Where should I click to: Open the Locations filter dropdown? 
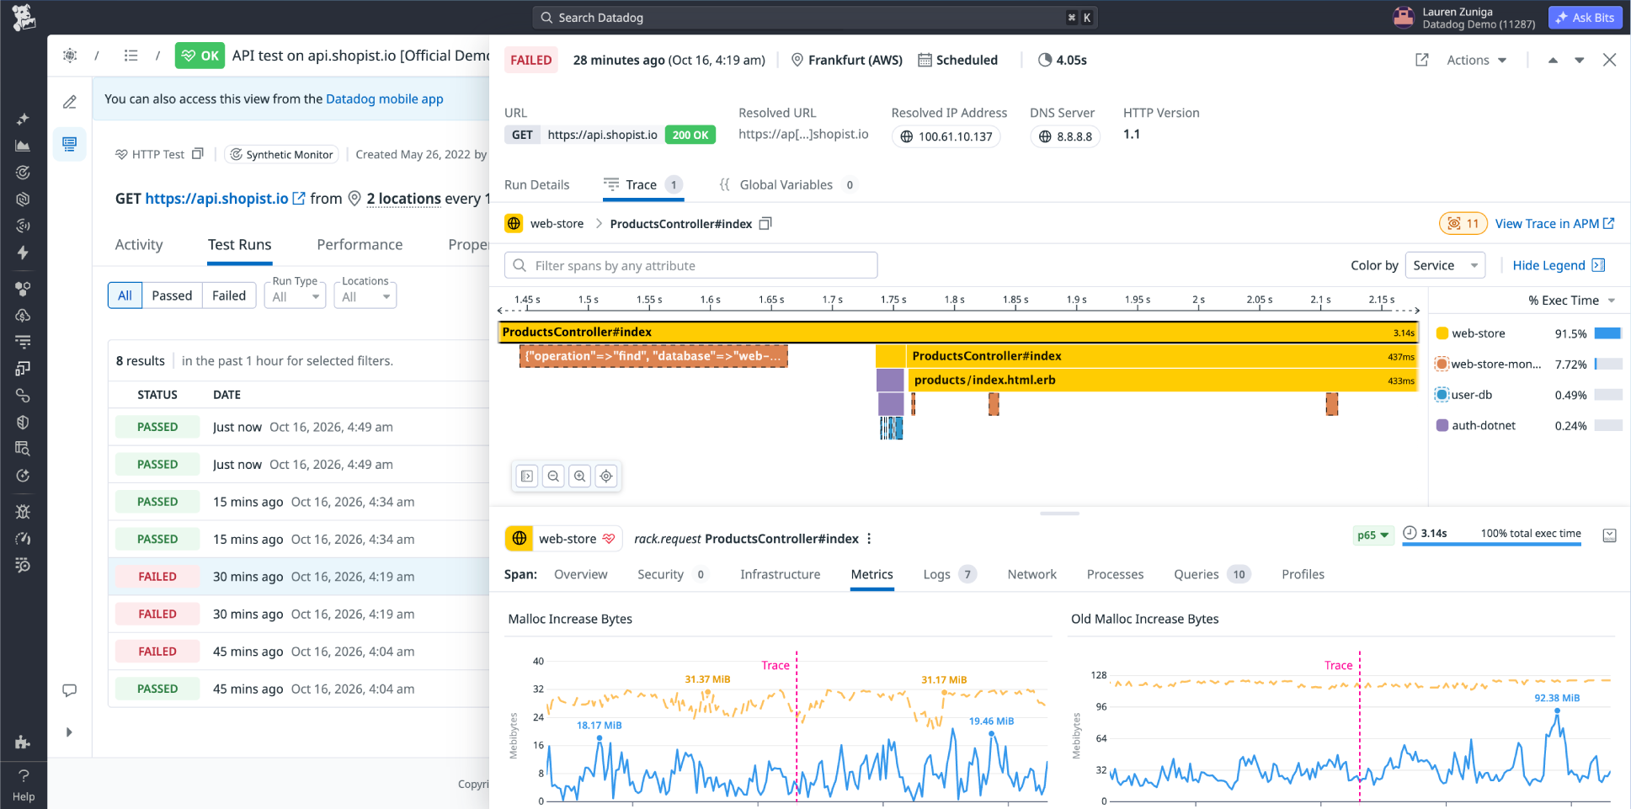click(365, 295)
